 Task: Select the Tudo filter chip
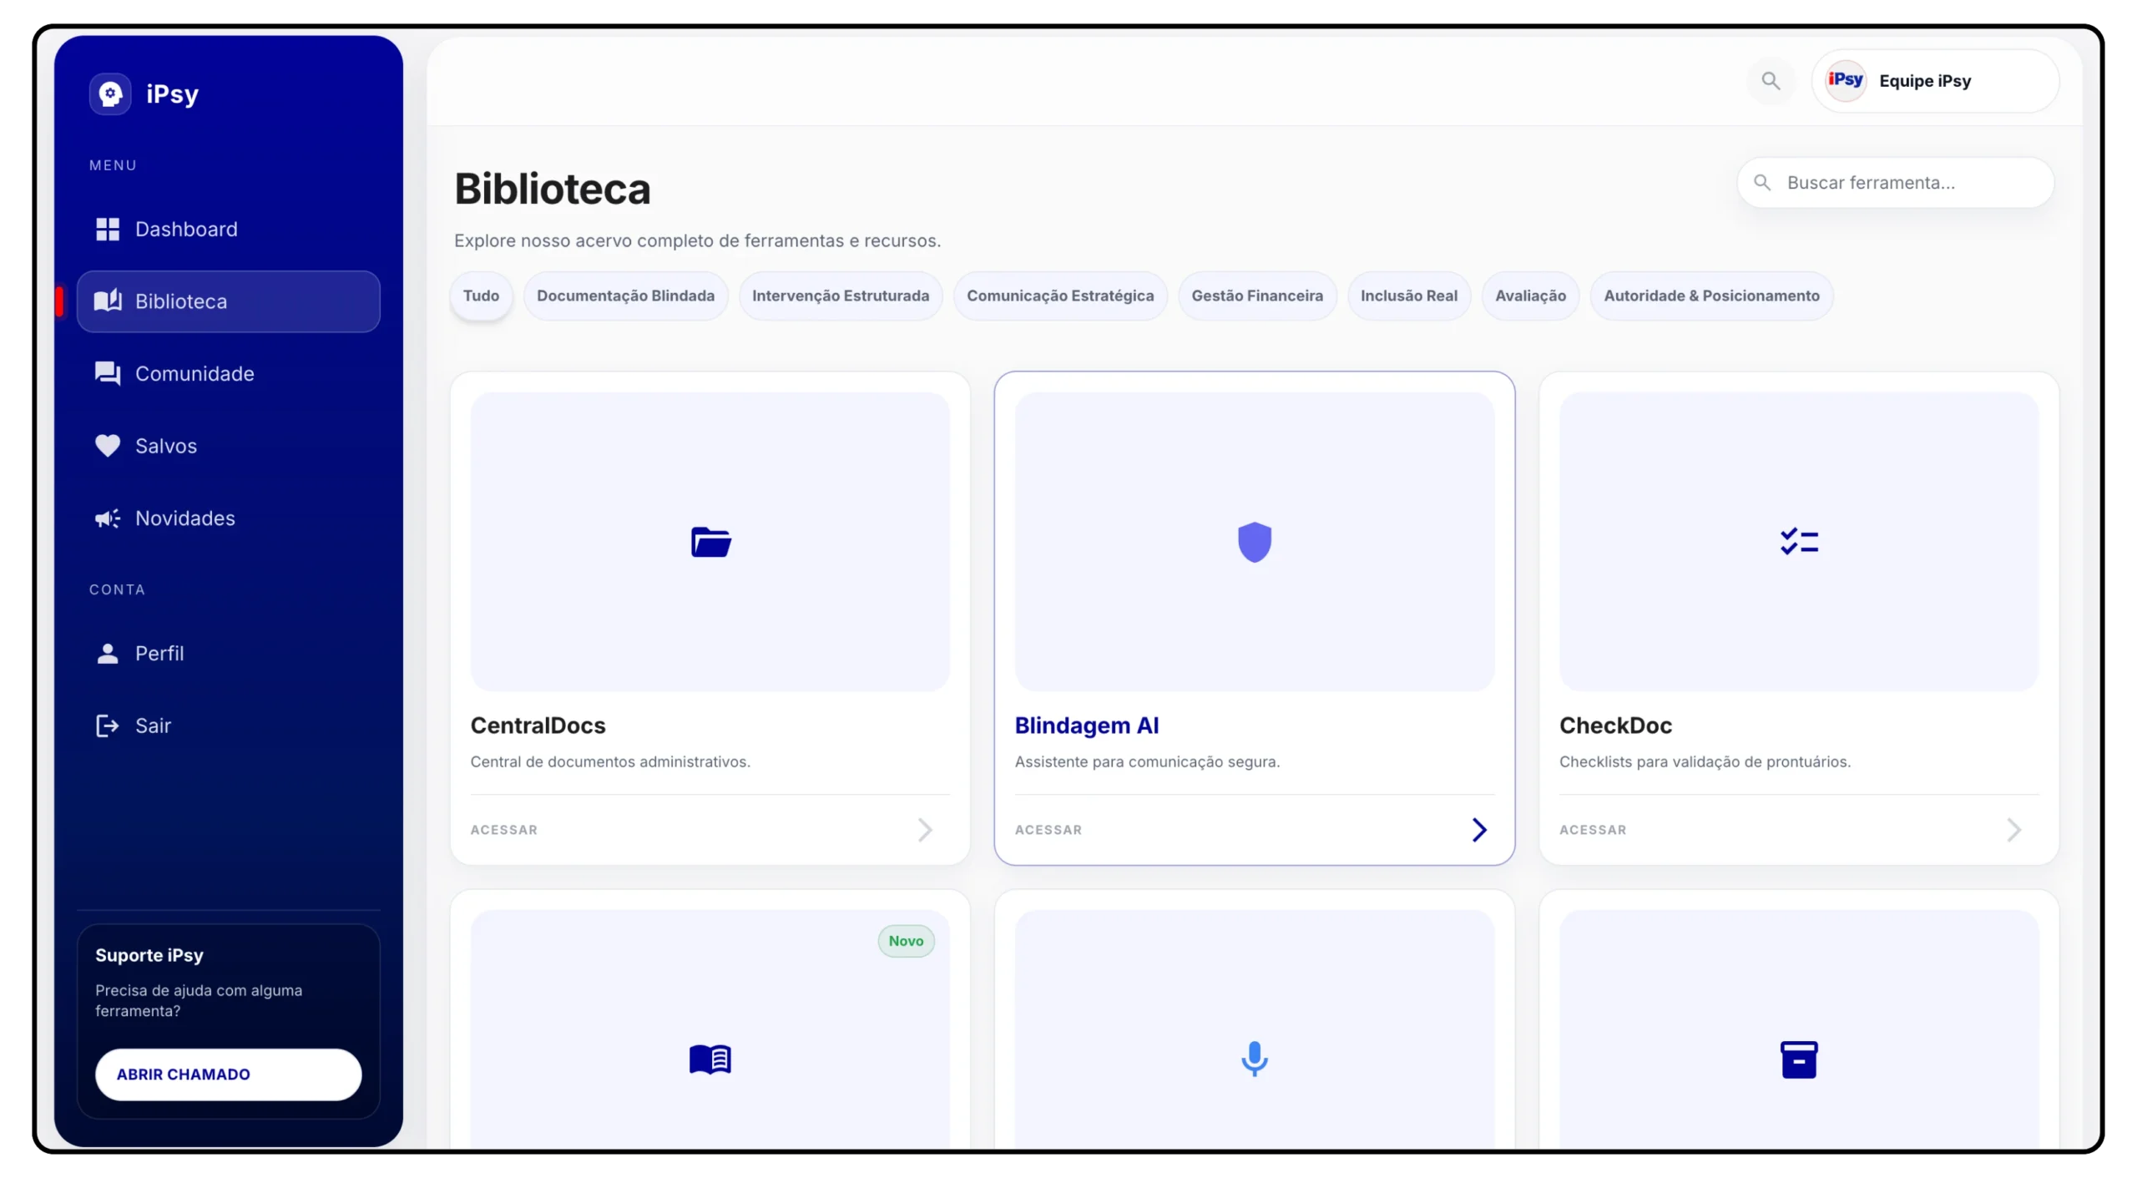tap(481, 296)
